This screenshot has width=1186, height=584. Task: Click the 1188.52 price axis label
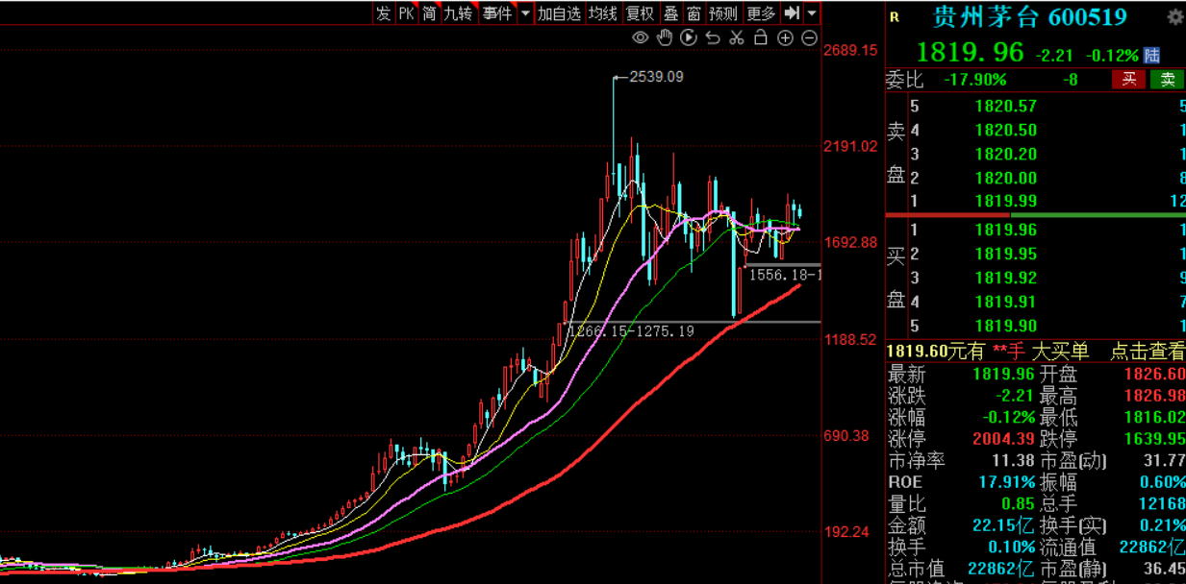tap(850, 340)
